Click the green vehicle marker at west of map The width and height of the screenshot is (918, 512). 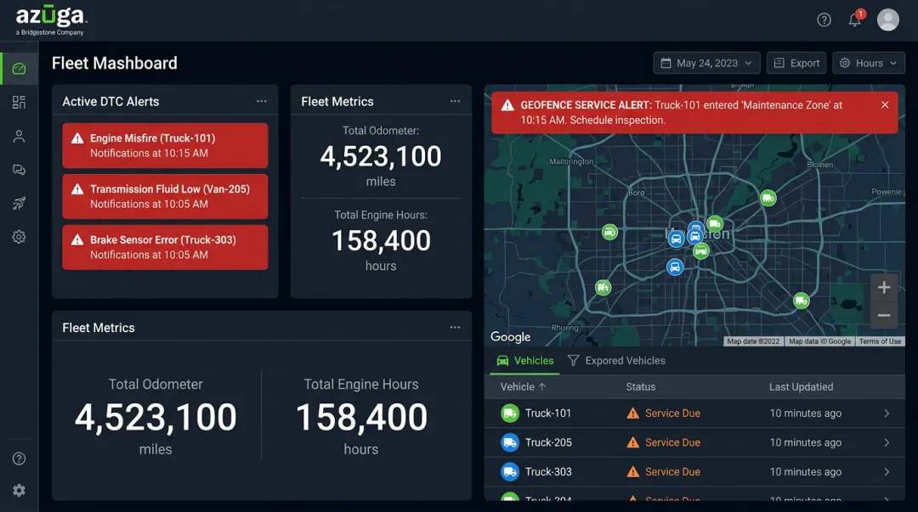pyautogui.click(x=609, y=233)
